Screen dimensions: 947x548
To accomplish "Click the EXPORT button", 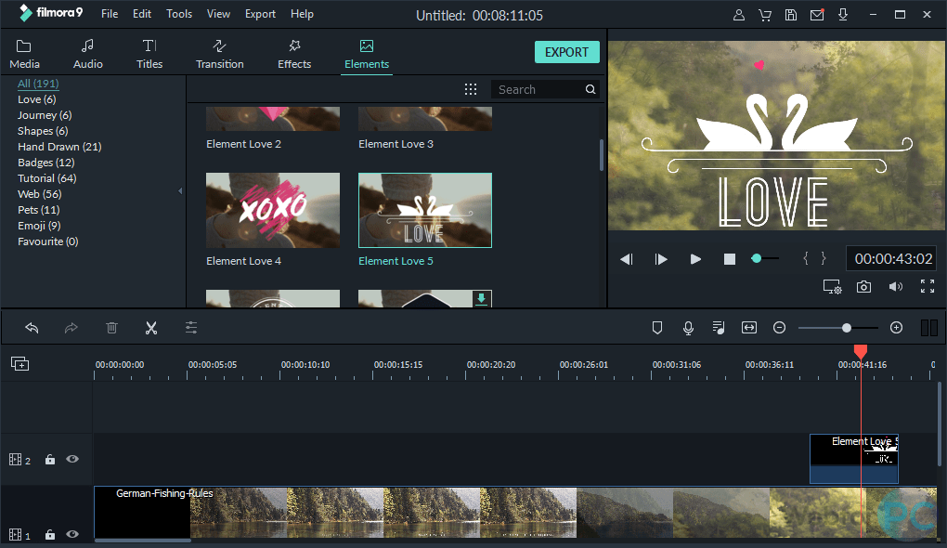I will point(566,52).
